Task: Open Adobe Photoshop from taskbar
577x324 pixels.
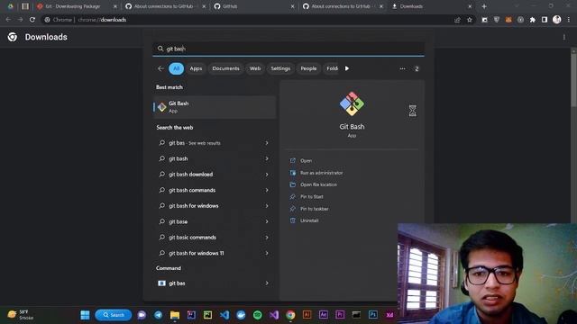Action: pyautogui.click(x=373, y=314)
